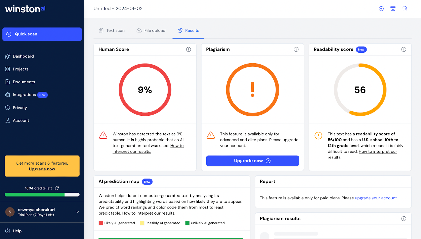Click the 56 readability gauge
The image size is (421, 239).
click(360, 90)
